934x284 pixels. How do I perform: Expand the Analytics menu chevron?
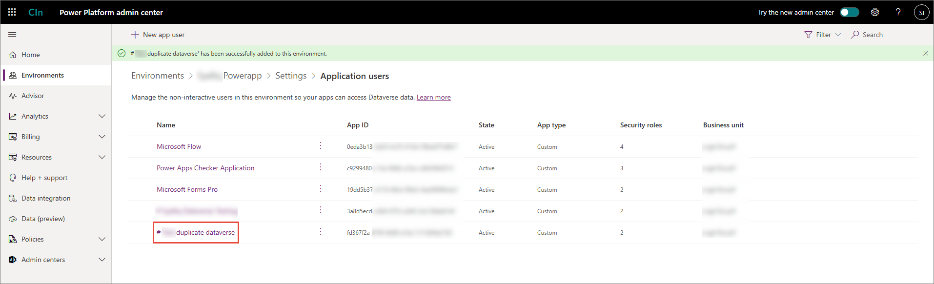[102, 116]
